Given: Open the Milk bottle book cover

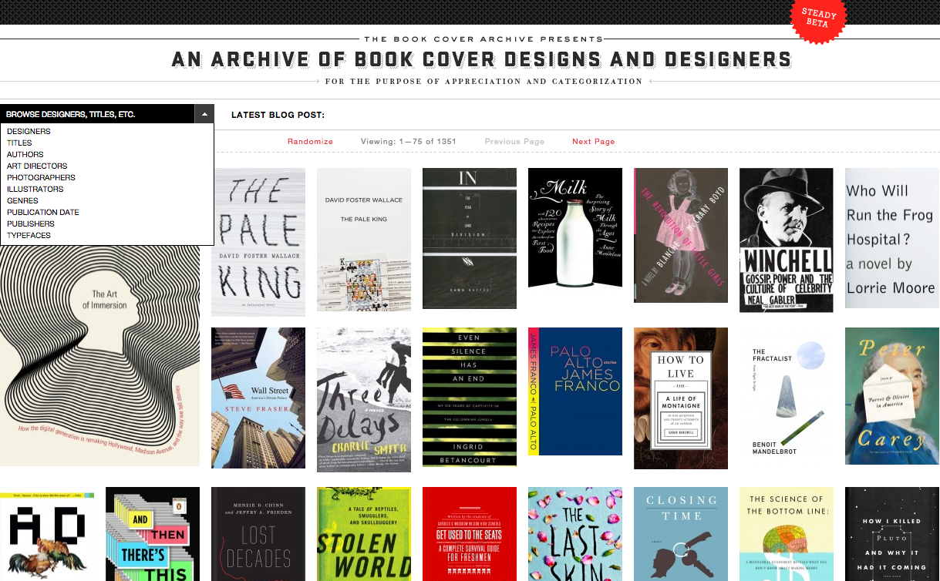Looking at the screenshot, I should (575, 229).
